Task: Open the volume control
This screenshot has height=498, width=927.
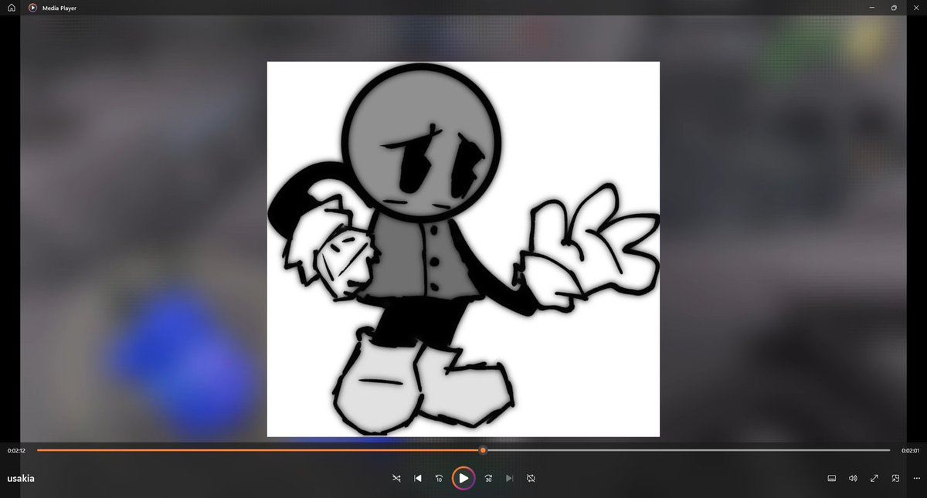Action: coord(853,478)
